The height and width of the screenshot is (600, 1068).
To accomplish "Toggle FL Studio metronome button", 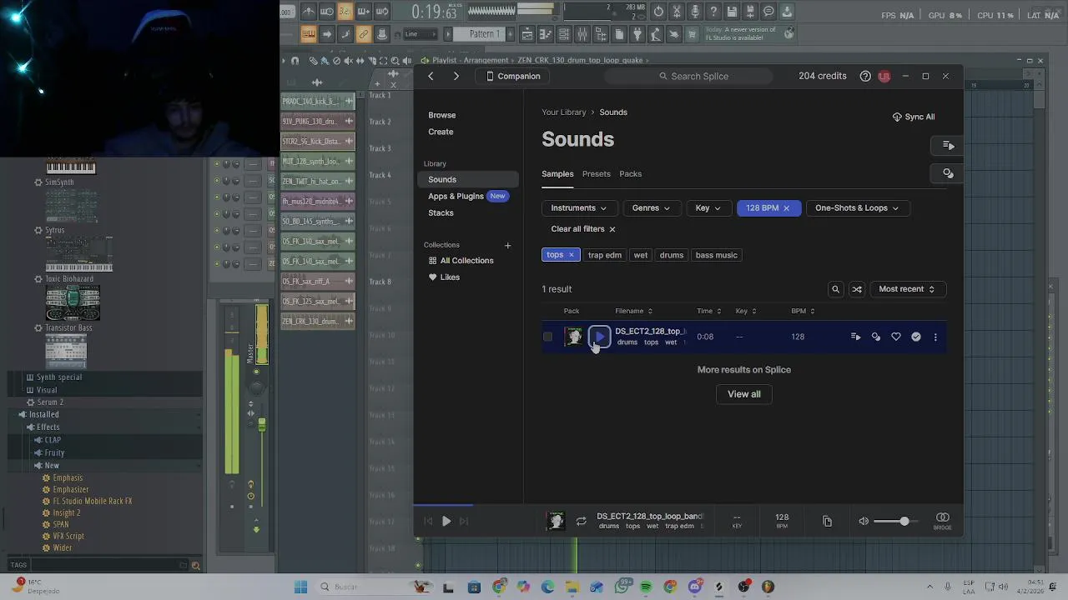I will pos(308,12).
